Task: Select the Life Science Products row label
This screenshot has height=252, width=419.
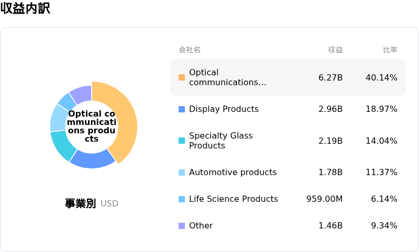Action: (x=233, y=199)
